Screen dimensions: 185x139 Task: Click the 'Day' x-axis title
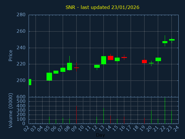100,135
